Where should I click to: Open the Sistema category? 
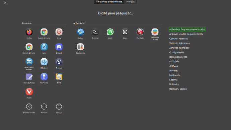tap(173, 80)
